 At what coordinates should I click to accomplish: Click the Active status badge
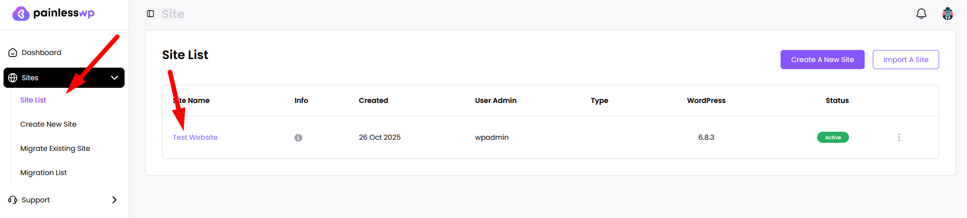coord(833,137)
